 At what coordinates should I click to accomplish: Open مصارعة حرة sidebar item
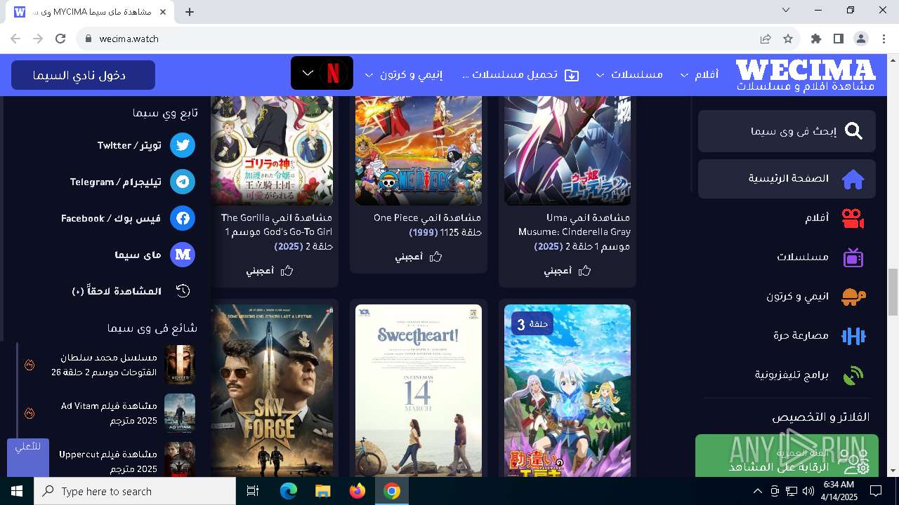pyautogui.click(x=787, y=336)
